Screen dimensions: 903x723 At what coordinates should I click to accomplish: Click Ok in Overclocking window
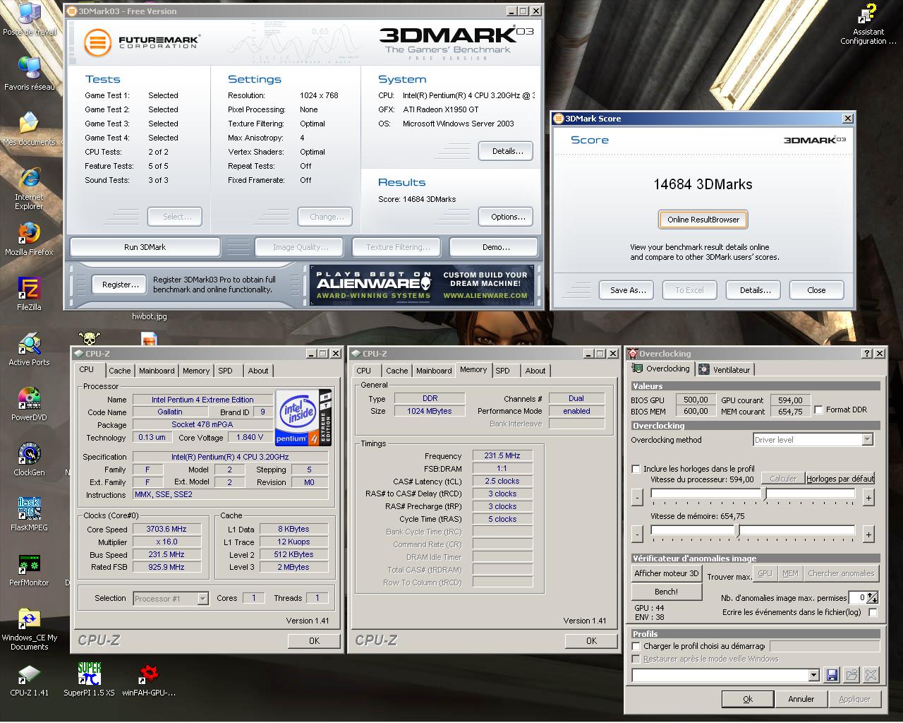pyautogui.click(x=747, y=699)
